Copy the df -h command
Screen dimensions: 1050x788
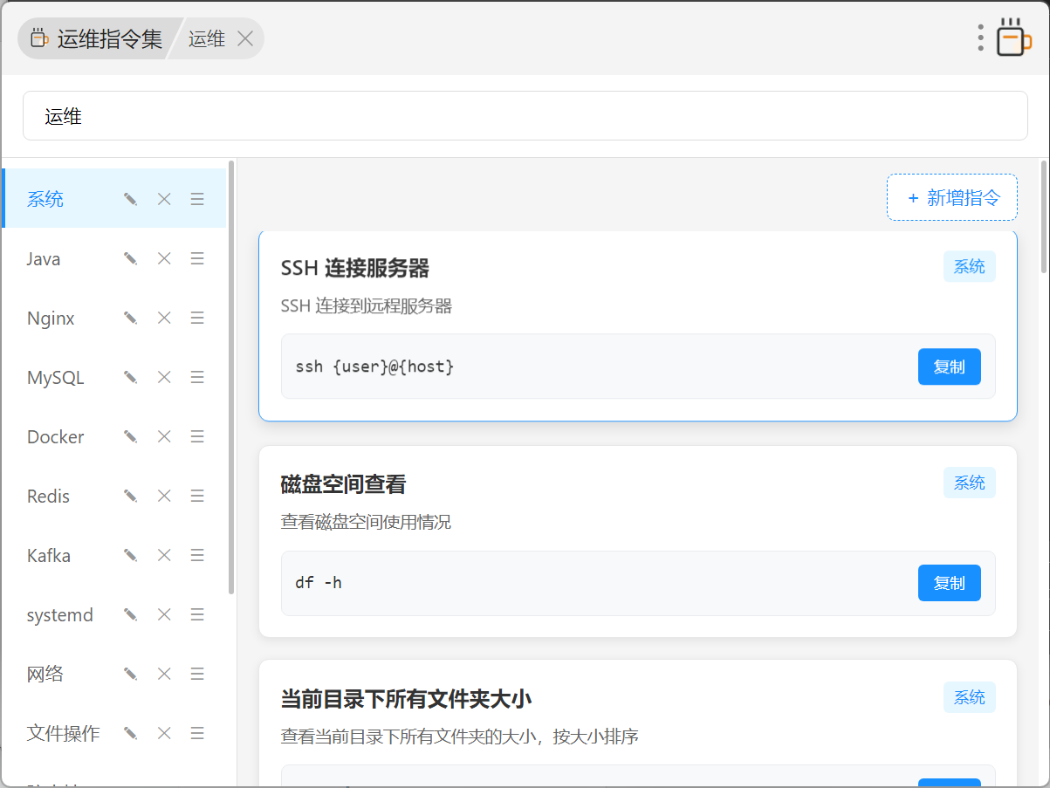pyautogui.click(x=949, y=583)
